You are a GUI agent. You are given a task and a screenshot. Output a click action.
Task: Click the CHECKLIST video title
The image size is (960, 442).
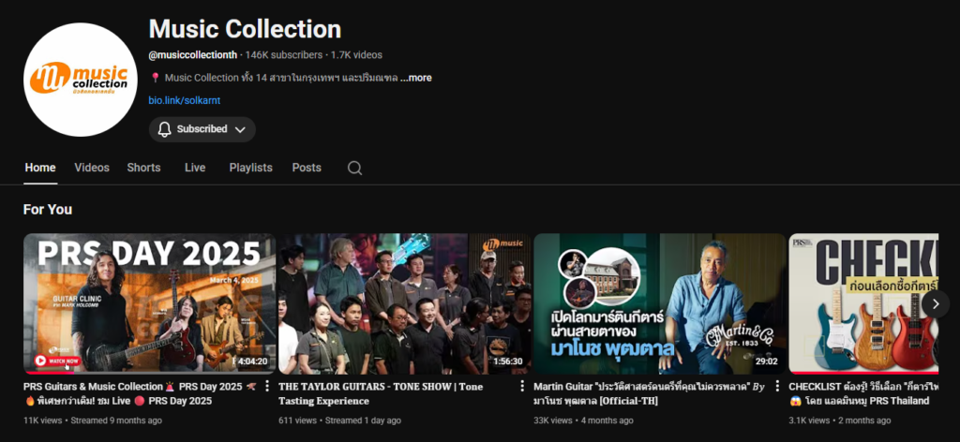pos(863,393)
